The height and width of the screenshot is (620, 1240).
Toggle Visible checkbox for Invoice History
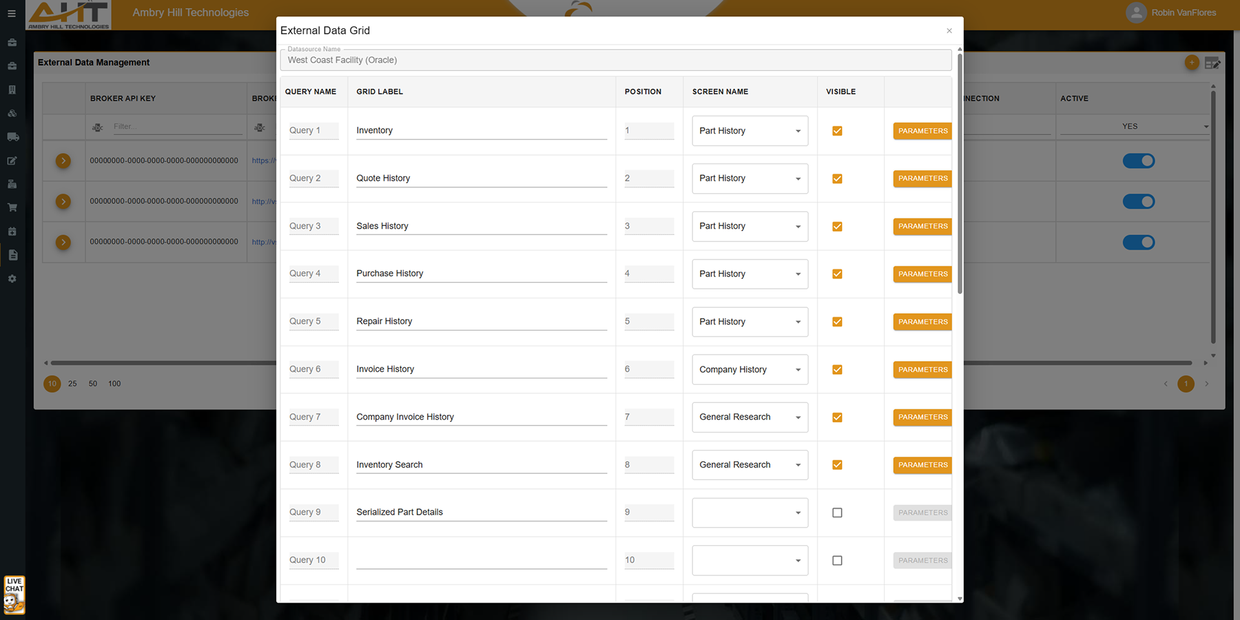(837, 370)
